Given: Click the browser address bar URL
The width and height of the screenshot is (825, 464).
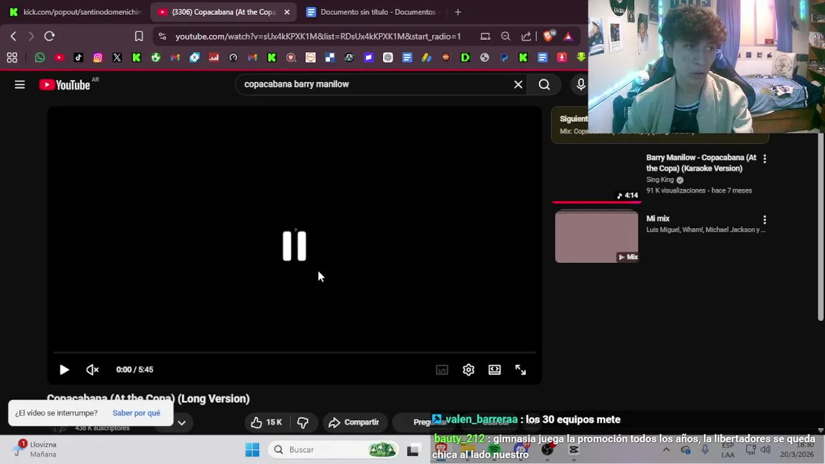Looking at the screenshot, I should (x=318, y=36).
